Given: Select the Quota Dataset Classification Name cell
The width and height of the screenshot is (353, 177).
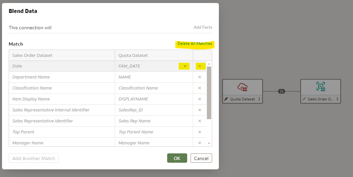Looking at the screenshot, I should [154, 88].
